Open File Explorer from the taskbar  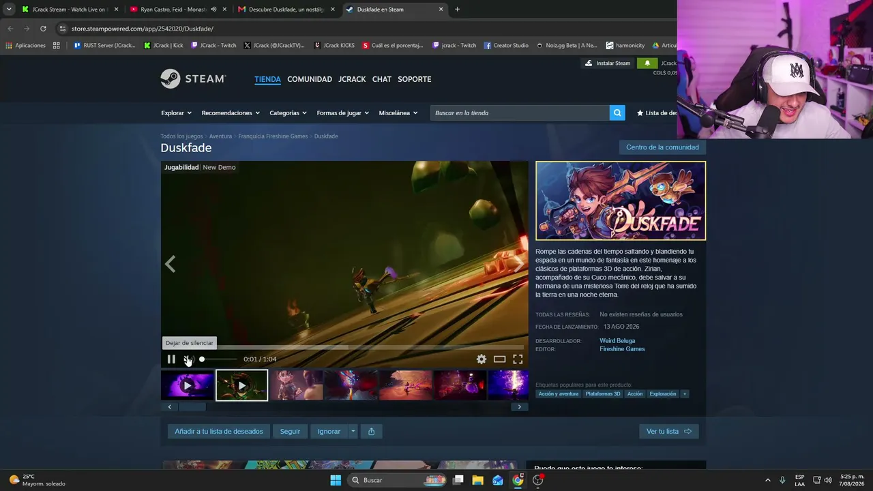click(x=477, y=480)
